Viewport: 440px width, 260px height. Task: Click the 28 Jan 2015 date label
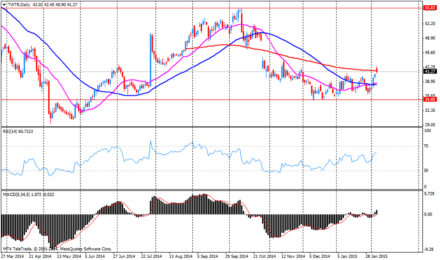point(377,256)
